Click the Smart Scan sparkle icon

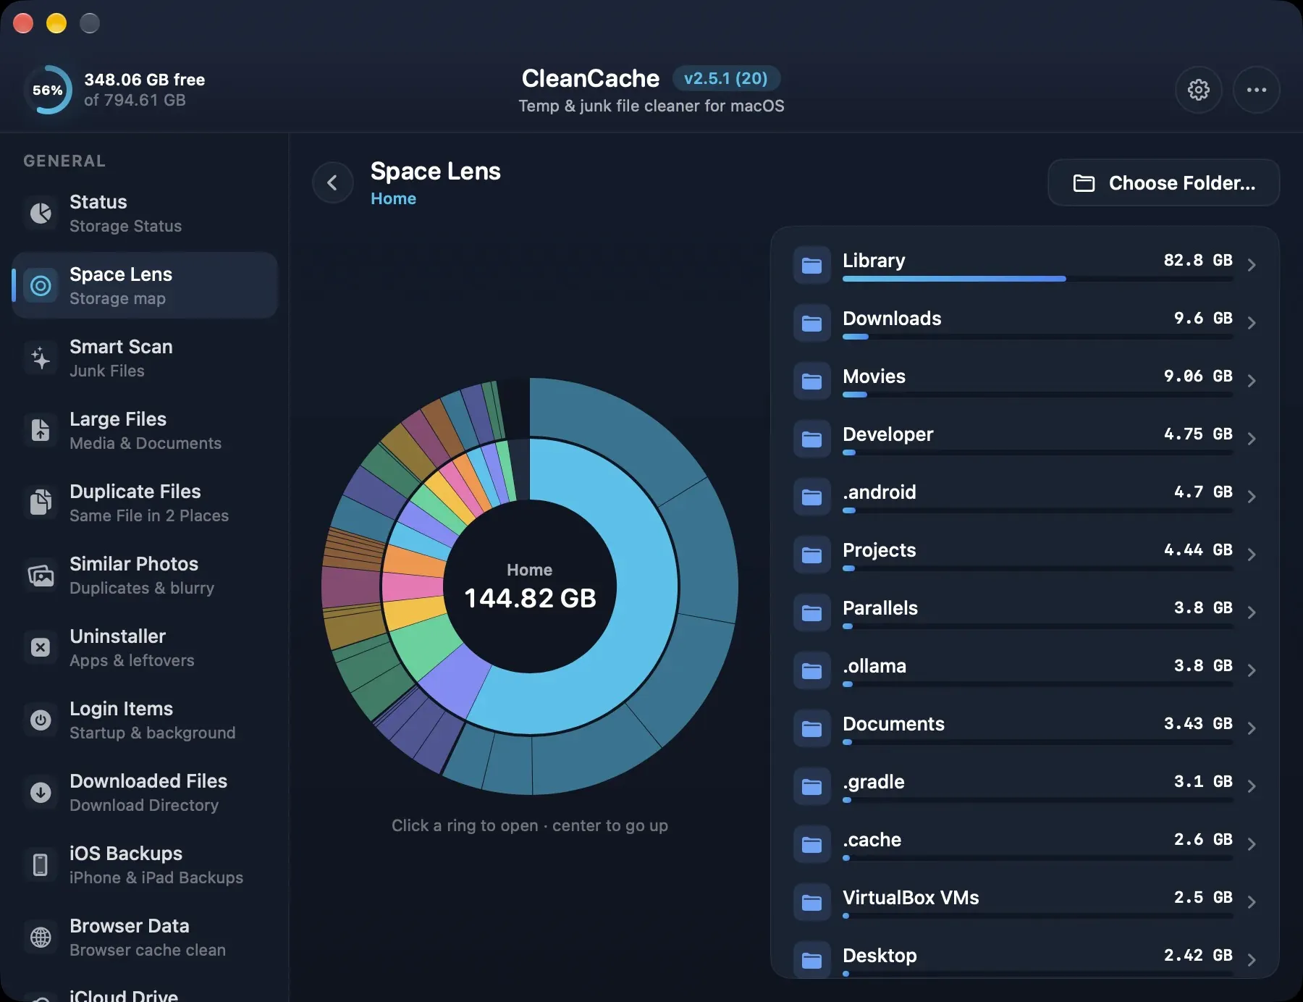pyautogui.click(x=41, y=358)
